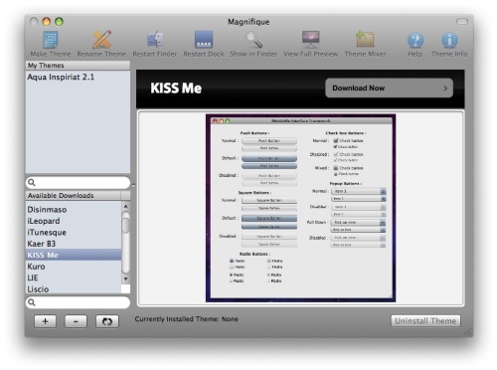Show Theme Info with the info icon

(x=449, y=41)
